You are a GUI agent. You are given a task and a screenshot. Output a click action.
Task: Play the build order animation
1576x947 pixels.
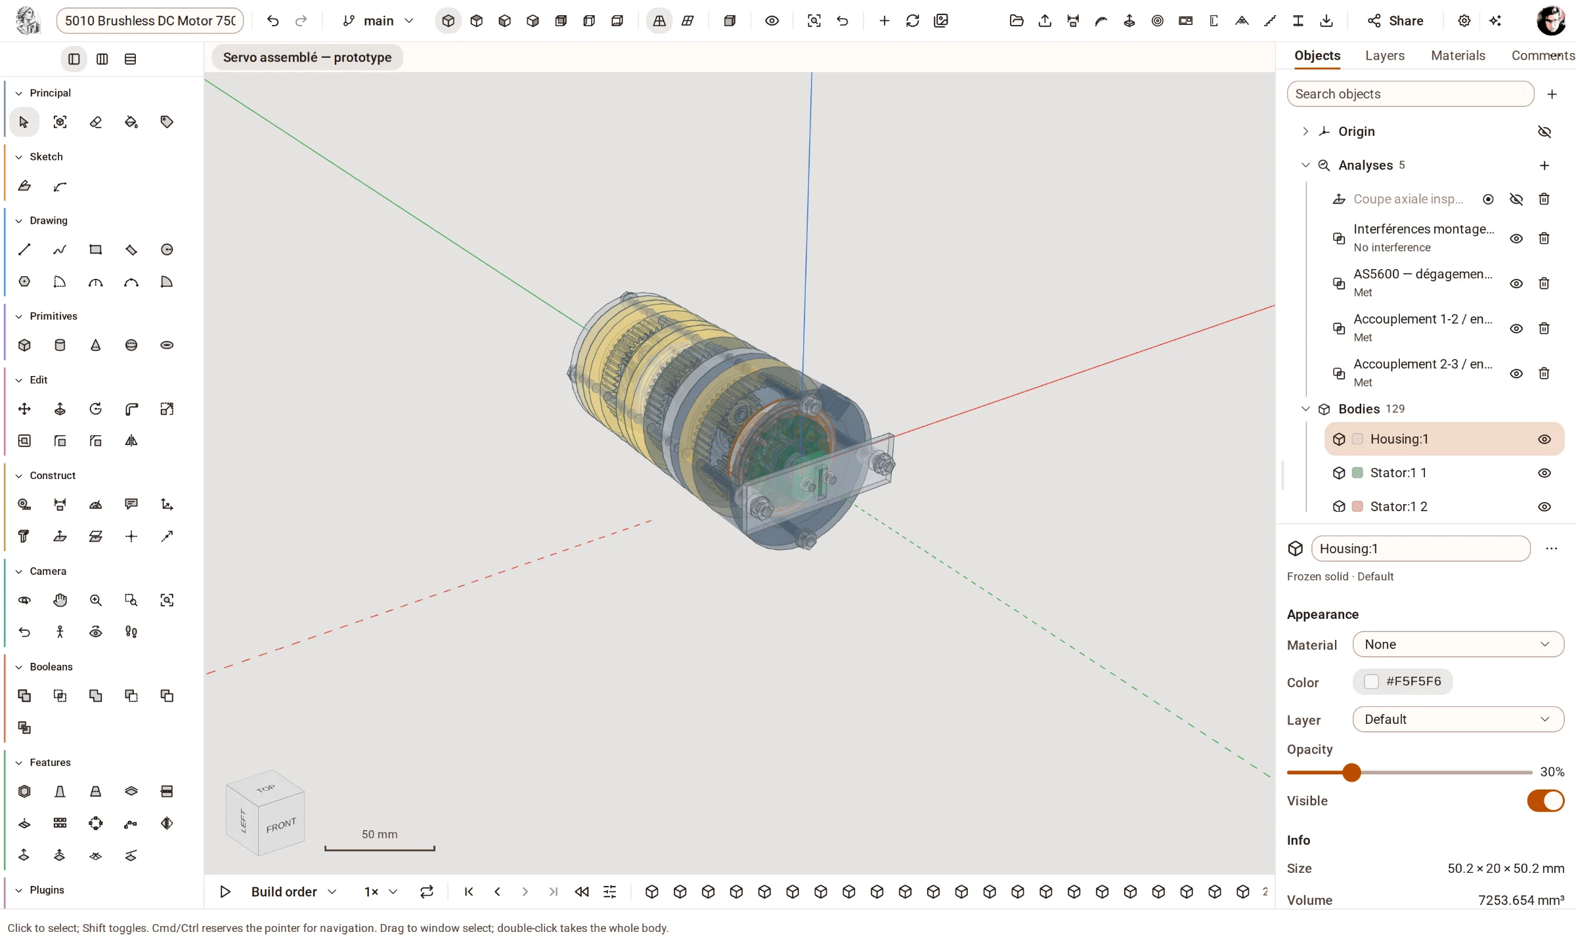225,892
